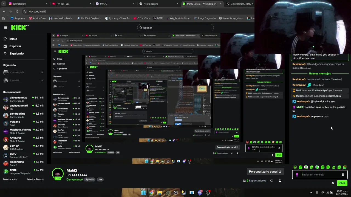
Task: Close the Instagram tab
Action: click(x=47, y=4)
